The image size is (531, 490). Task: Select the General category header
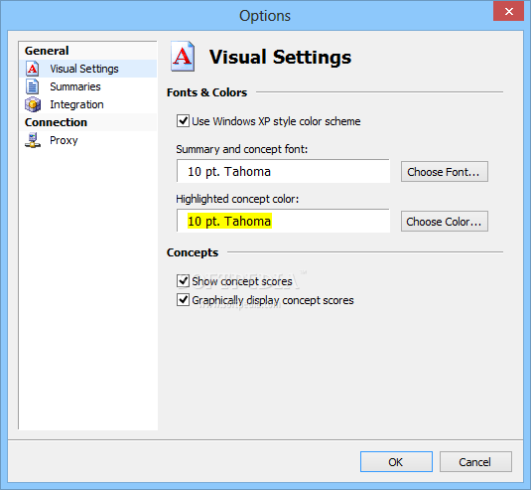[47, 51]
